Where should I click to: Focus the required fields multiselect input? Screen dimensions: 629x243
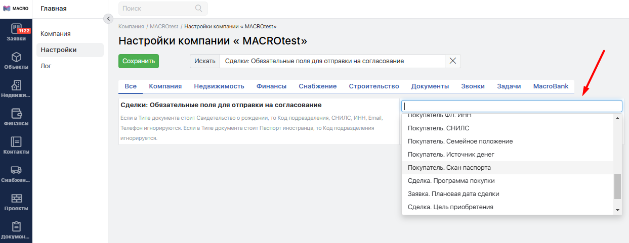[511, 106]
